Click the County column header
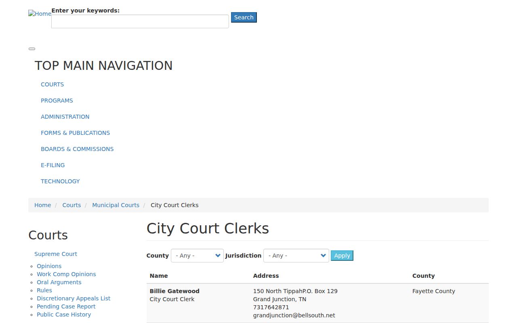The height and width of the screenshot is (323, 517). (423, 276)
